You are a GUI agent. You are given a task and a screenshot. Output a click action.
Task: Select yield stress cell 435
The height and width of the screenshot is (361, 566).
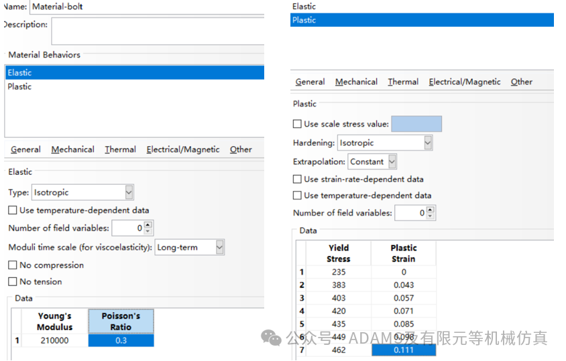coord(339,324)
